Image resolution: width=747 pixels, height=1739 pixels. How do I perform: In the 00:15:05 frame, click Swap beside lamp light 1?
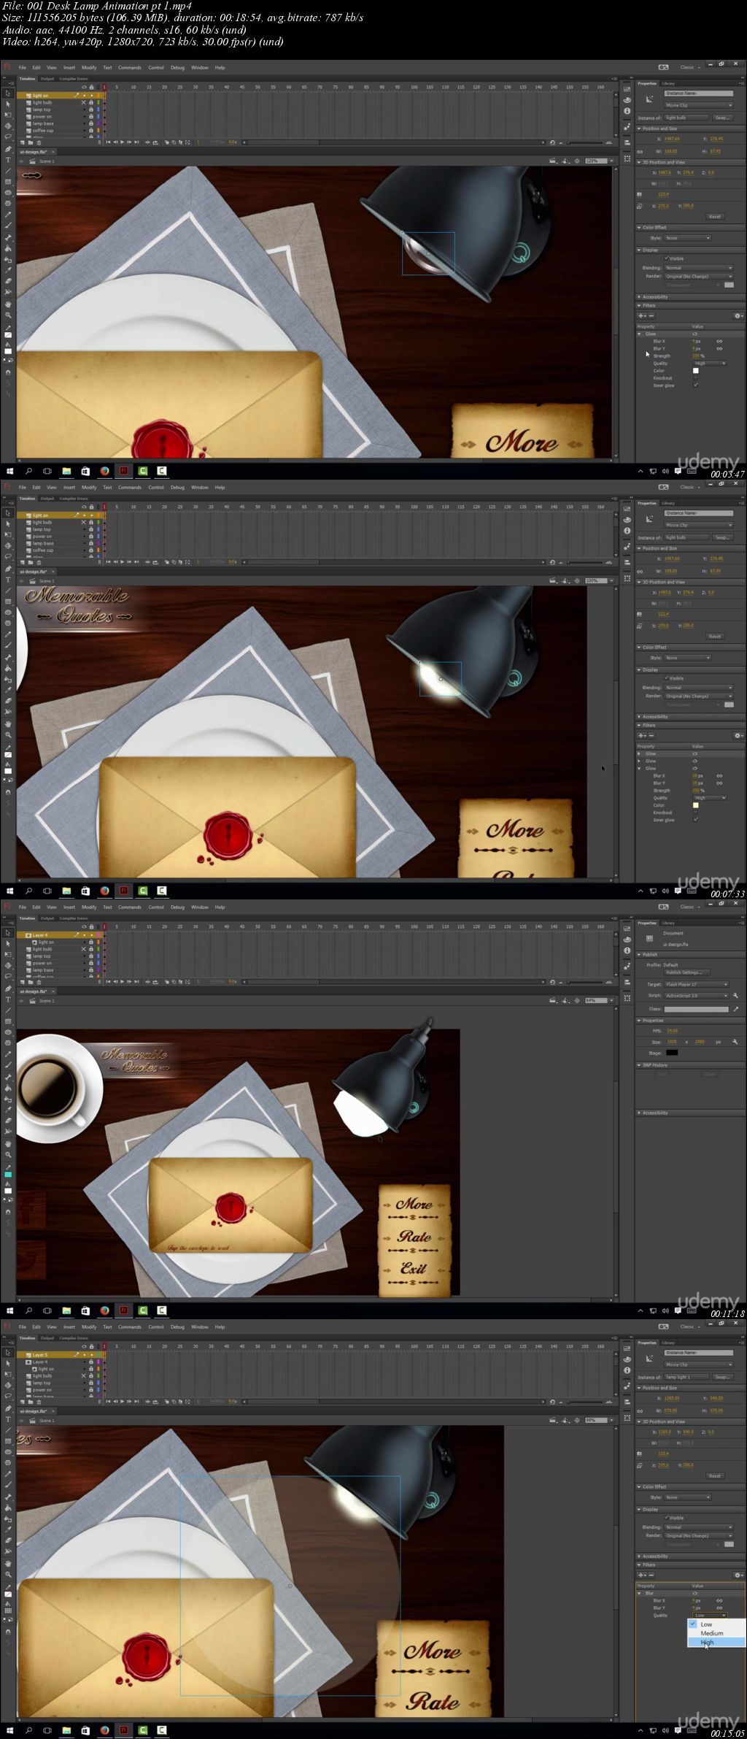(x=722, y=1377)
